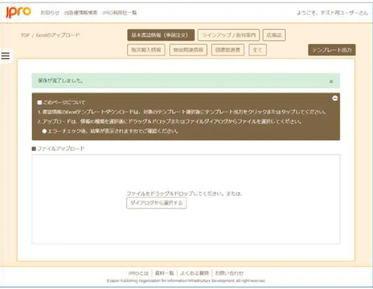Open JPRO利用社一覧 in top navigation
This screenshot has width=373, height=289.
coord(119,12)
